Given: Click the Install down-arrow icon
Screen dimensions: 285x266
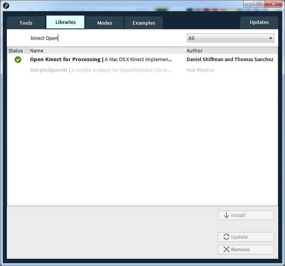Looking at the screenshot, I should (x=226, y=215).
